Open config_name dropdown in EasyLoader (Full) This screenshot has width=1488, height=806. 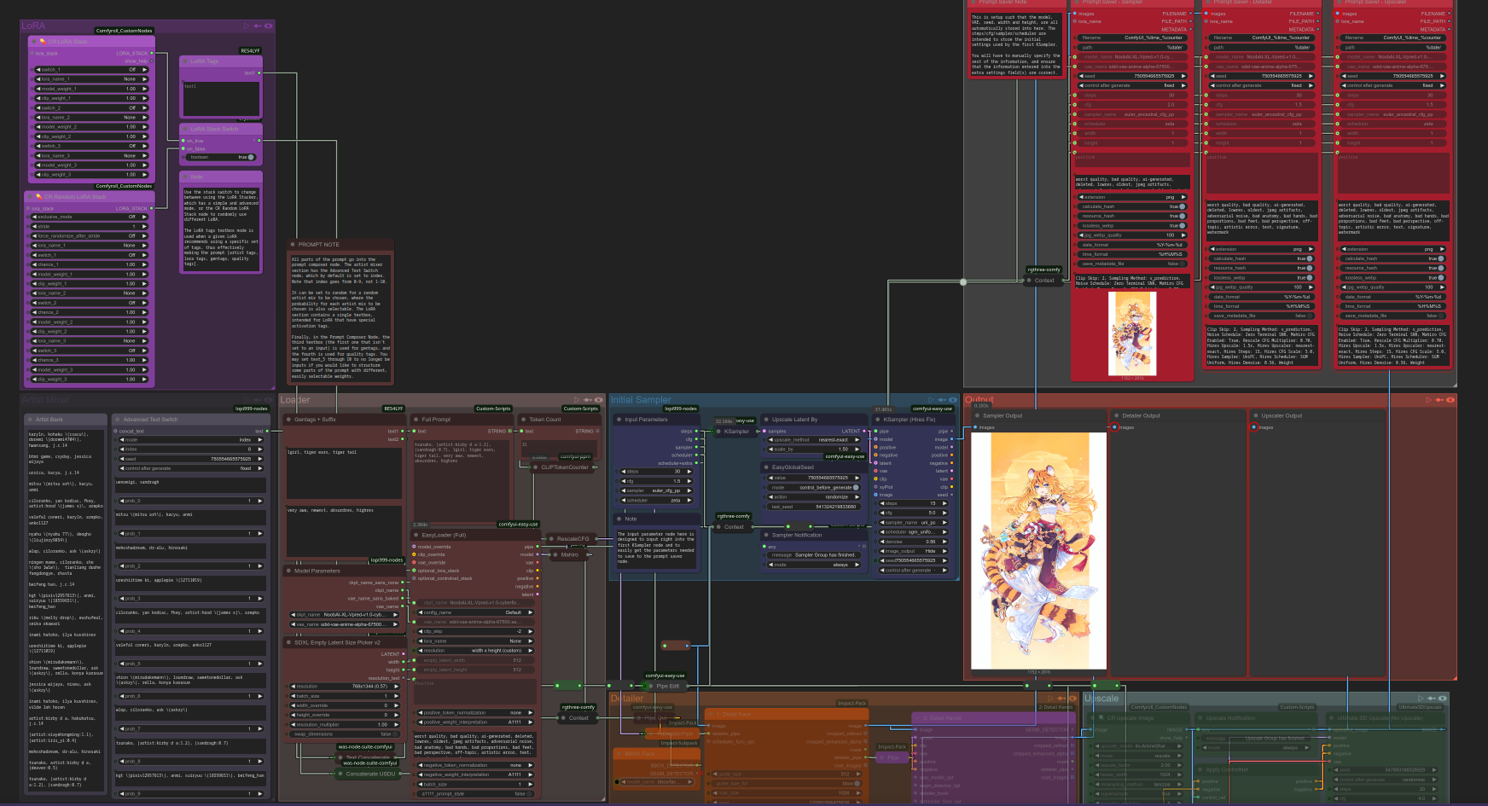click(476, 612)
